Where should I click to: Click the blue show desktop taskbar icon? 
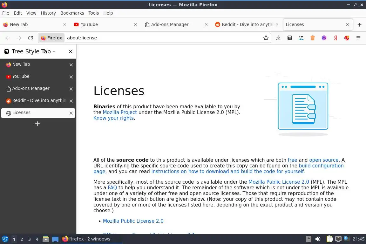(x=55, y=239)
